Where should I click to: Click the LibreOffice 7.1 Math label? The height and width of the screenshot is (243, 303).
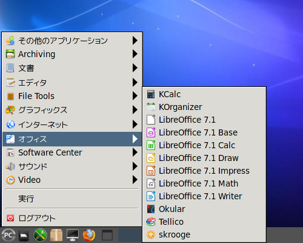tap(199, 183)
